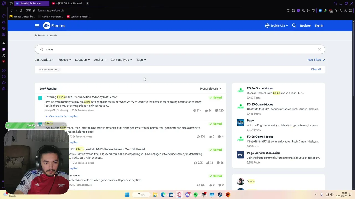355x199 pixels.
Task: Open the Tags filter dropdown
Action: [x=141, y=60]
